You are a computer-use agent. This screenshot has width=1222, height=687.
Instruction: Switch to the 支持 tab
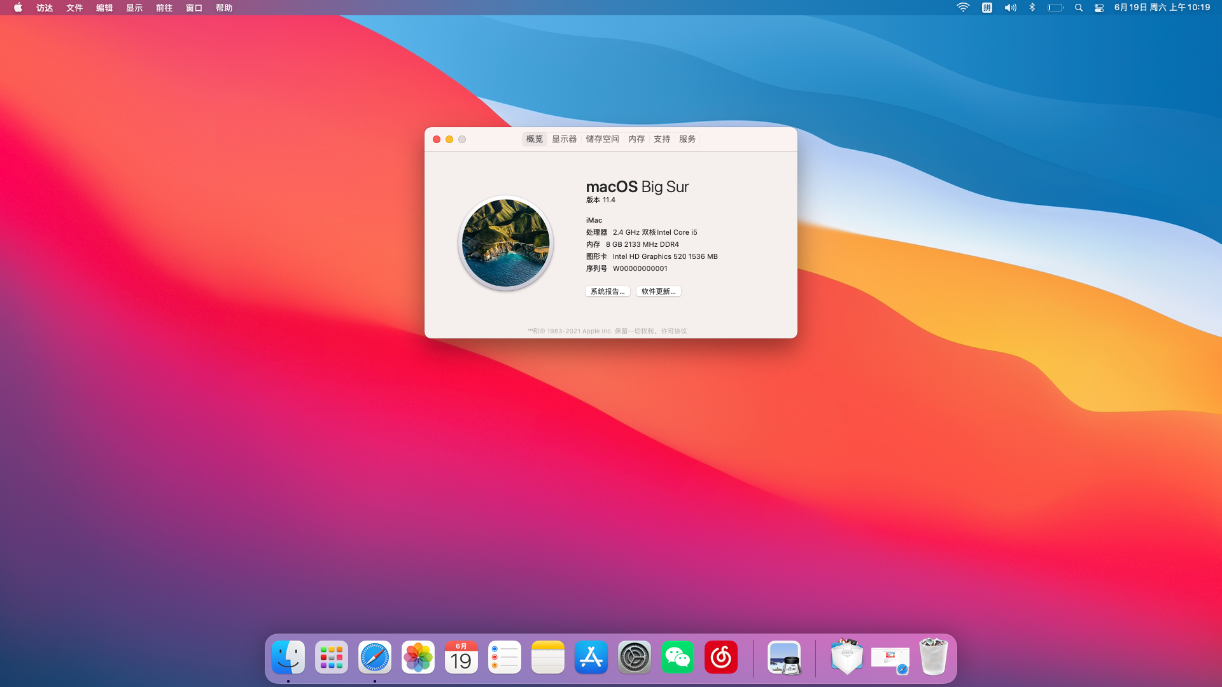pos(662,139)
